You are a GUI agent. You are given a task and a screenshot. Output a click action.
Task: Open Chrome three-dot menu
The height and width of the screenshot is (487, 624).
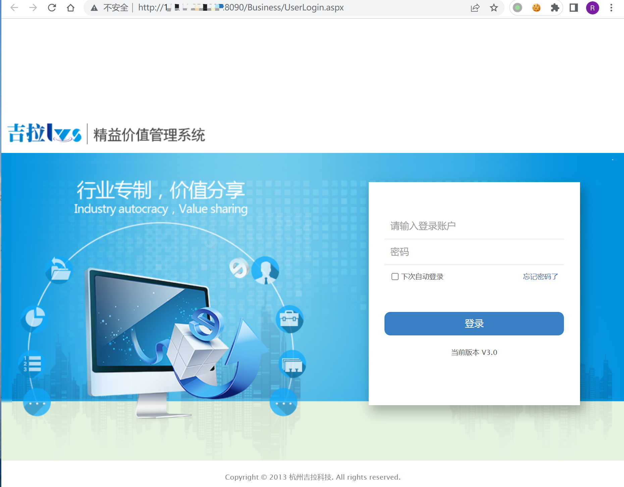click(611, 8)
